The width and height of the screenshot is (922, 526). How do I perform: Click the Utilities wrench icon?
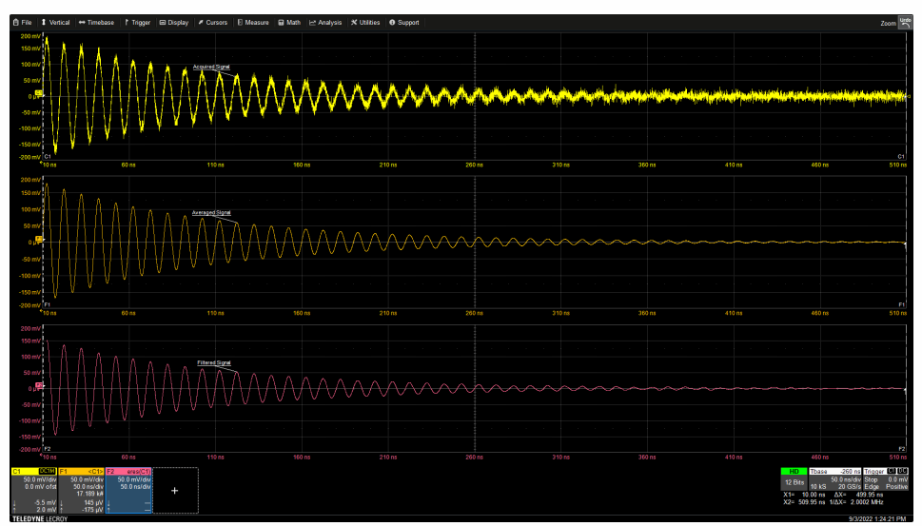[x=354, y=22]
